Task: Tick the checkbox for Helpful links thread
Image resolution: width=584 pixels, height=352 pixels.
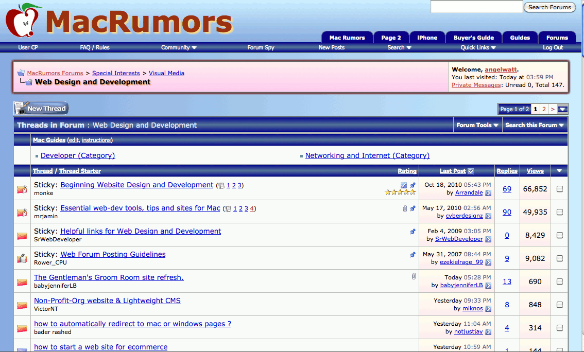Action: pos(559,235)
